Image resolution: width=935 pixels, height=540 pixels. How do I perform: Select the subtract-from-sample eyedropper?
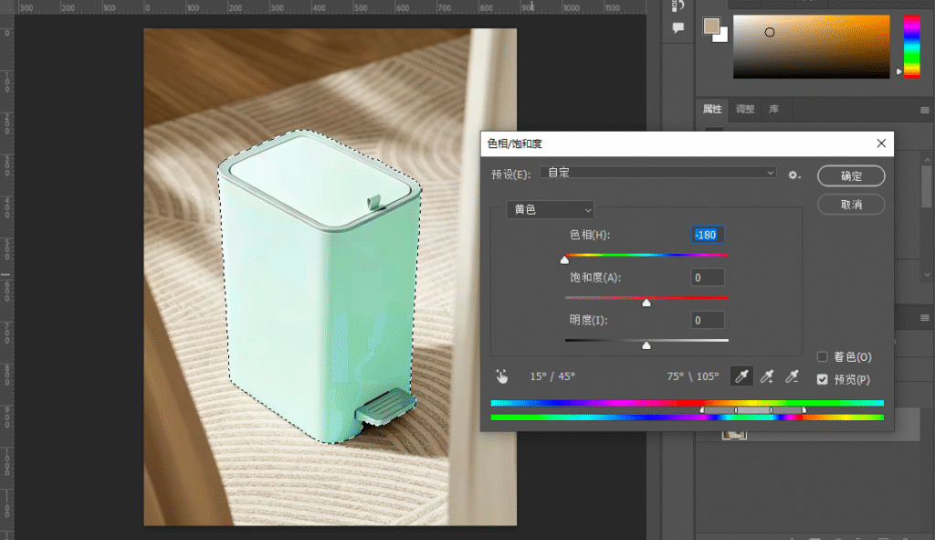[x=792, y=376]
